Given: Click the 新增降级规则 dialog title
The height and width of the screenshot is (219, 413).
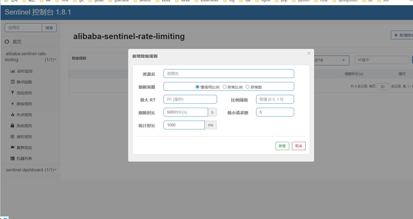Looking at the screenshot, I should [145, 56].
